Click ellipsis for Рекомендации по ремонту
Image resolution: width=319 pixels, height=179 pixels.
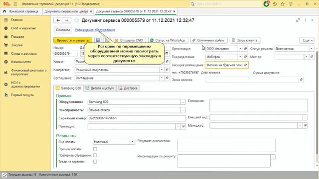point(273,157)
